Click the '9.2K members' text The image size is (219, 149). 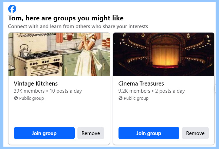tap(134, 91)
